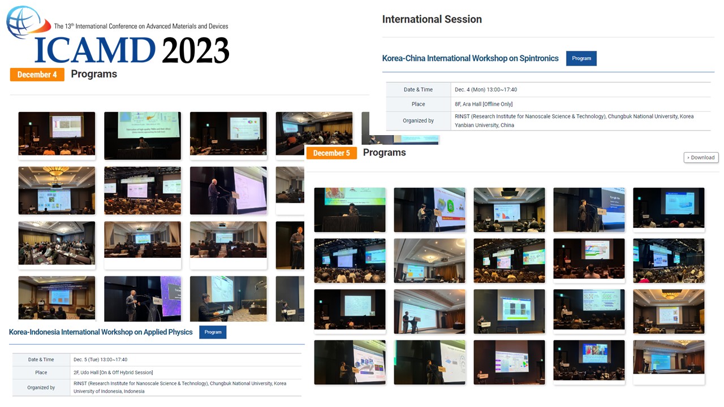Viewport: 724px width, 407px height.
Task: Open December 4 photo with chandelier above projector screen
Action: (x=57, y=190)
